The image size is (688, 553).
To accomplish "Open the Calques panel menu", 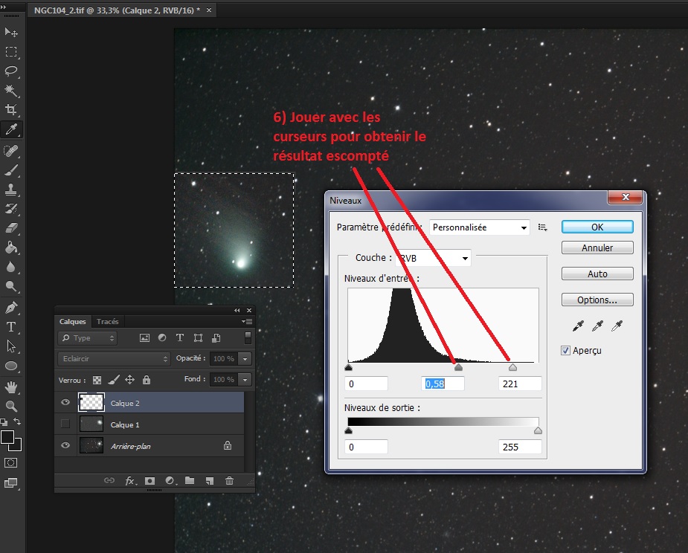I will pyautogui.click(x=247, y=321).
